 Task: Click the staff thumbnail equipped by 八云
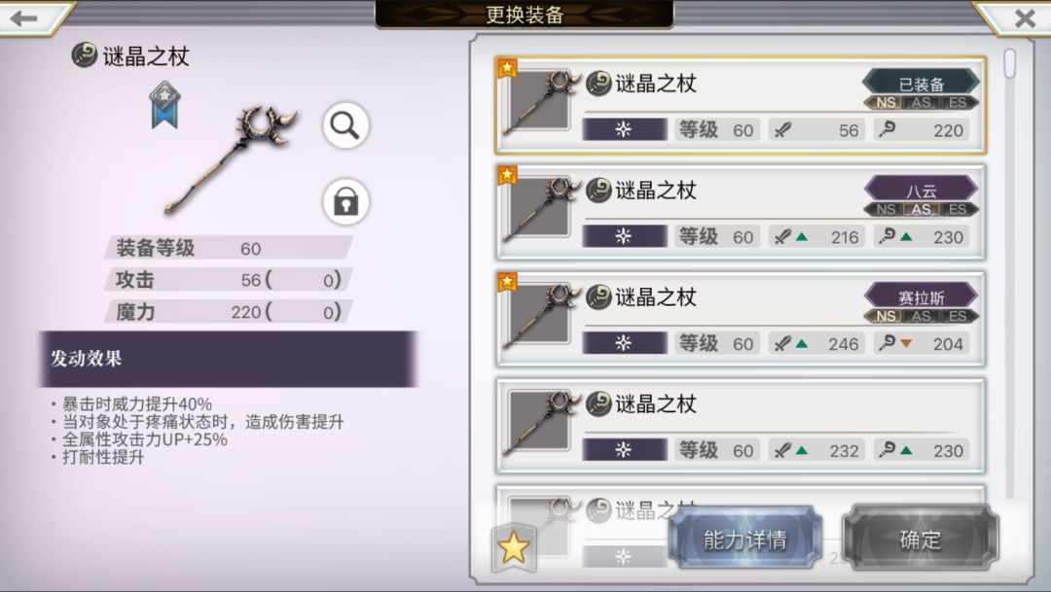[x=540, y=208]
